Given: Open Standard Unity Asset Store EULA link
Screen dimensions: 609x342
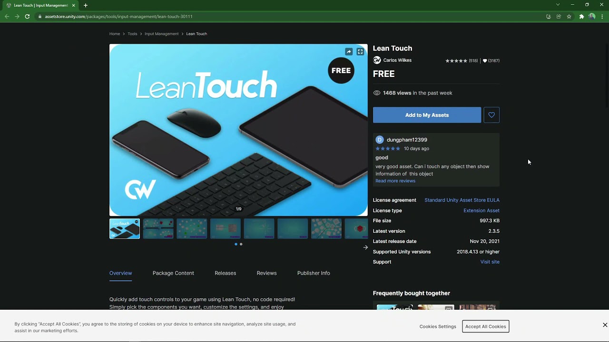Looking at the screenshot, I should pyautogui.click(x=462, y=200).
